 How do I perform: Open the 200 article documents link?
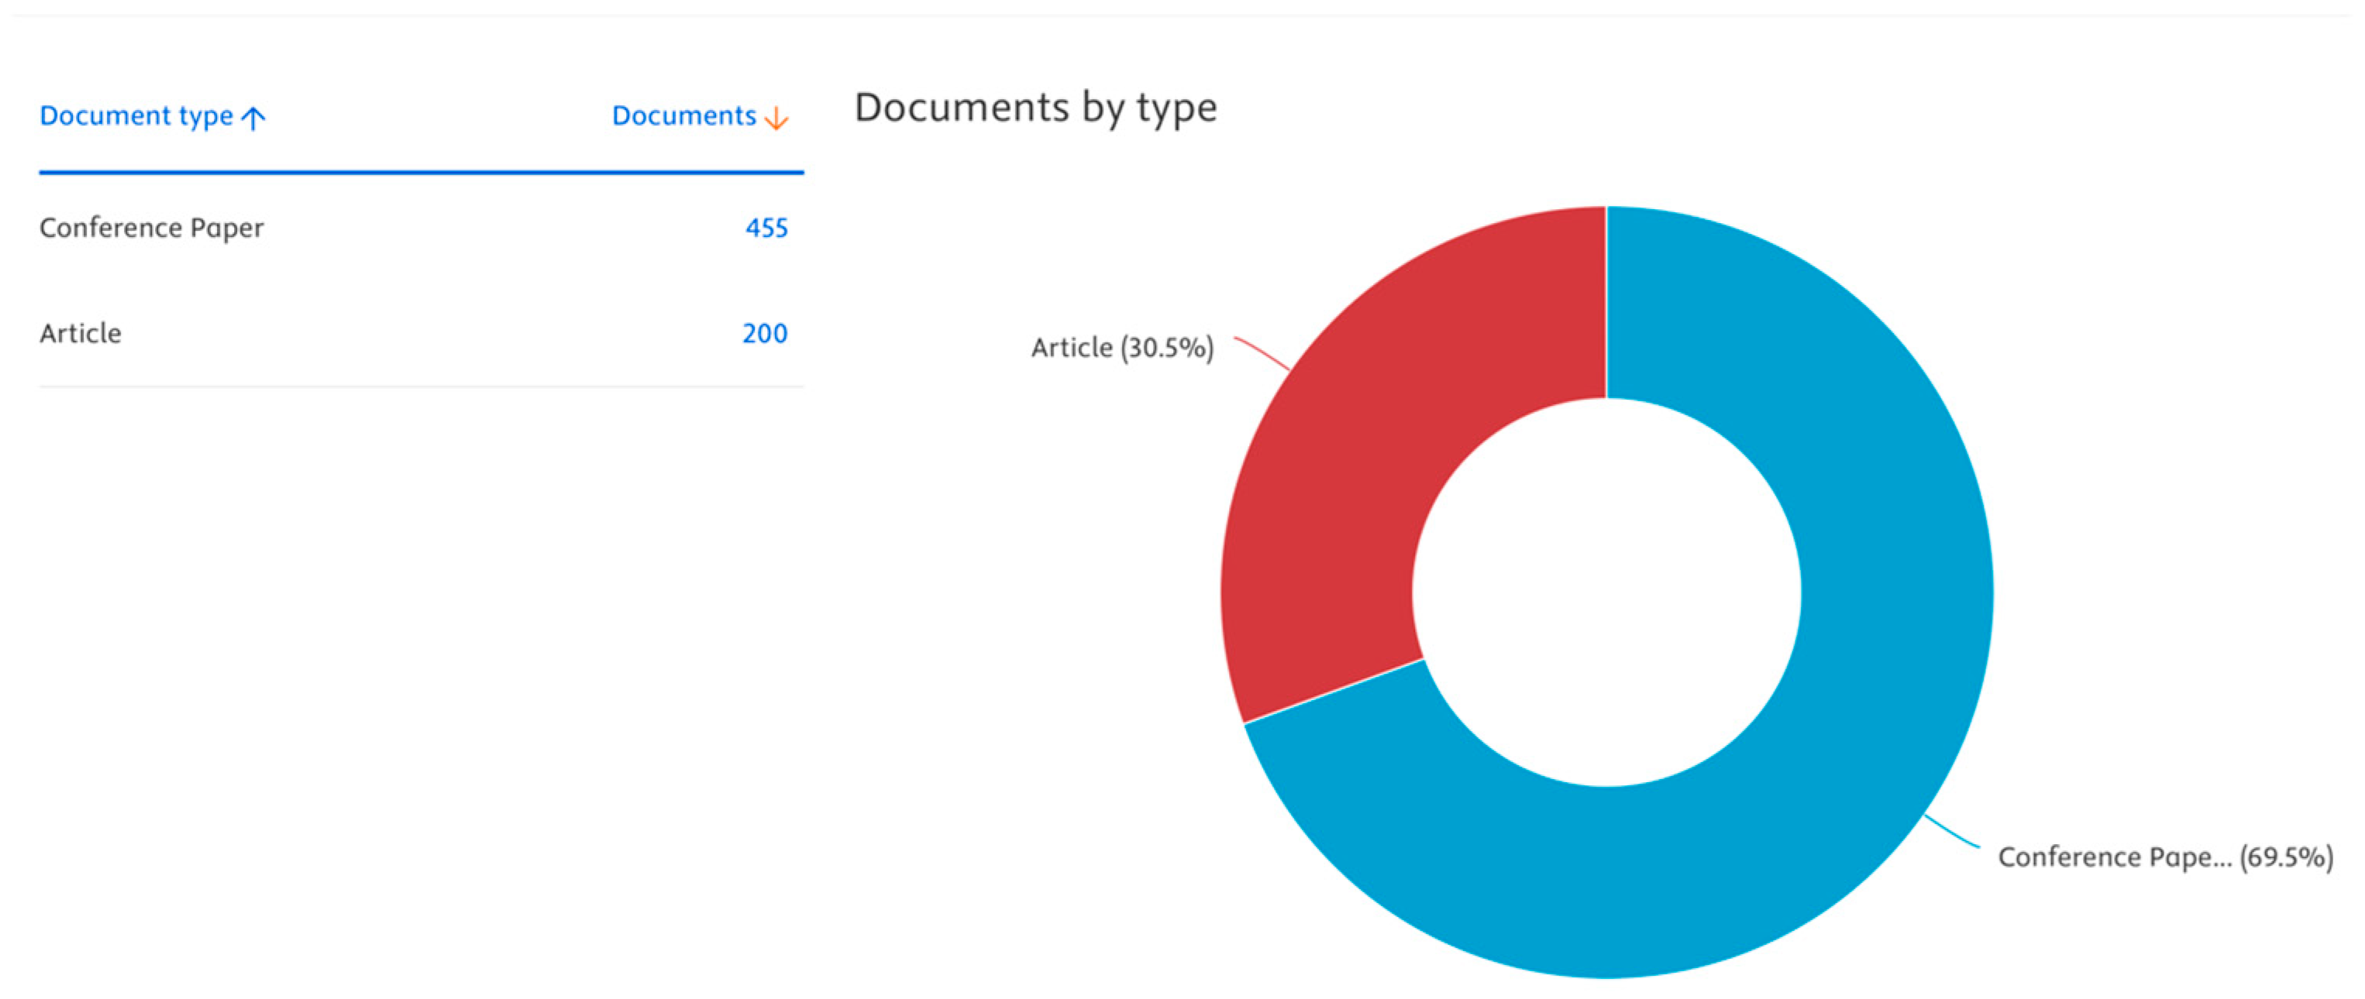coord(764,333)
